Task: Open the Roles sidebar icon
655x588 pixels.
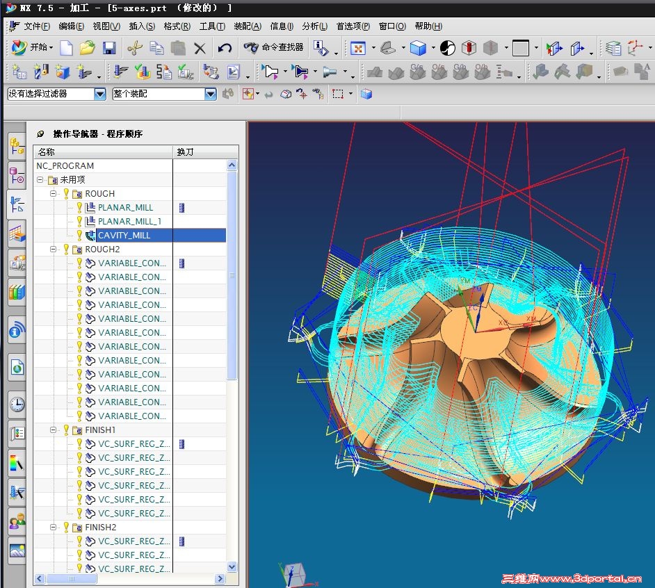Action: tap(17, 521)
